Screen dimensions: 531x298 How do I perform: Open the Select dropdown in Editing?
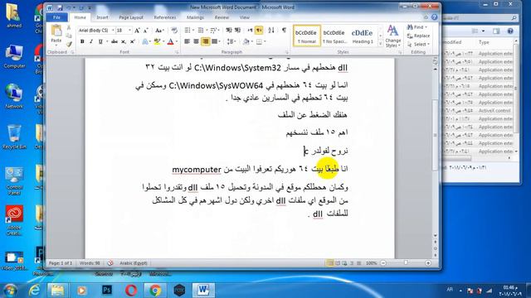(418, 44)
